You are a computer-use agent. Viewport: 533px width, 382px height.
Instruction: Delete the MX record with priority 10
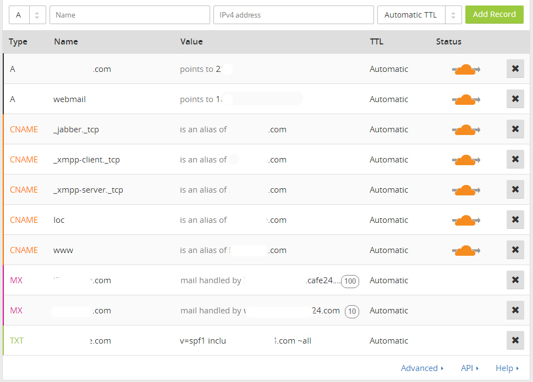(515, 310)
